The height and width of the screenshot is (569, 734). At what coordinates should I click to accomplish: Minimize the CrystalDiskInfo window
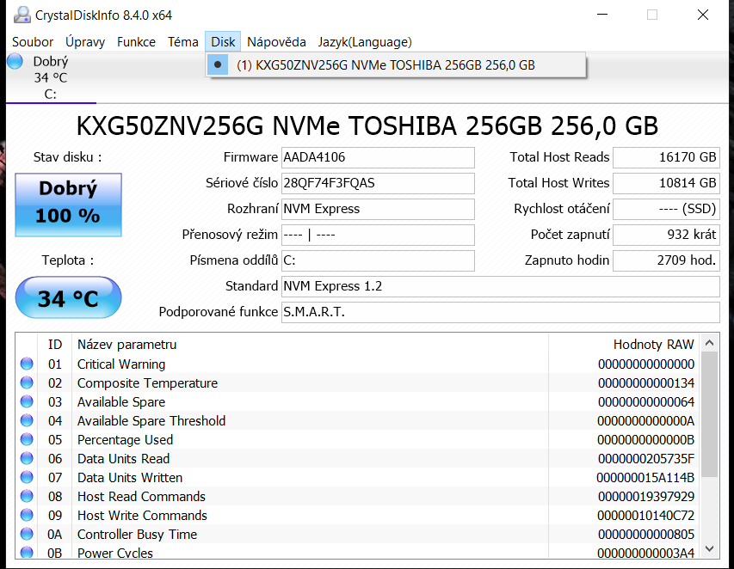pos(602,15)
